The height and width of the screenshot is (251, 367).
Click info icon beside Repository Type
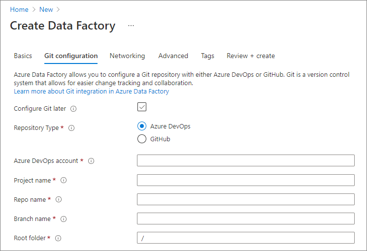tap(71, 128)
